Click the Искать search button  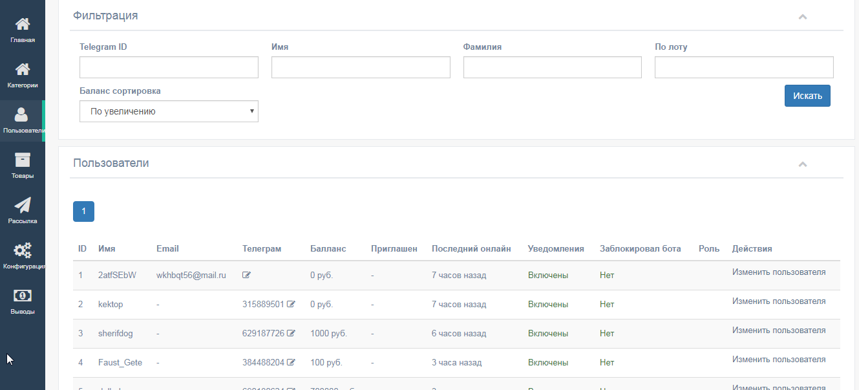[x=807, y=96]
